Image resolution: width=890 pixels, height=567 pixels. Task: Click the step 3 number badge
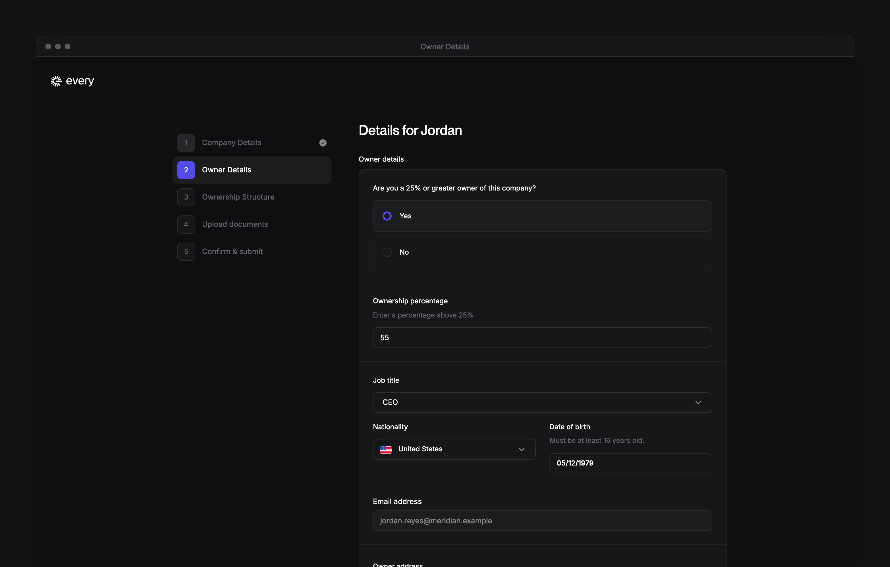tap(186, 197)
